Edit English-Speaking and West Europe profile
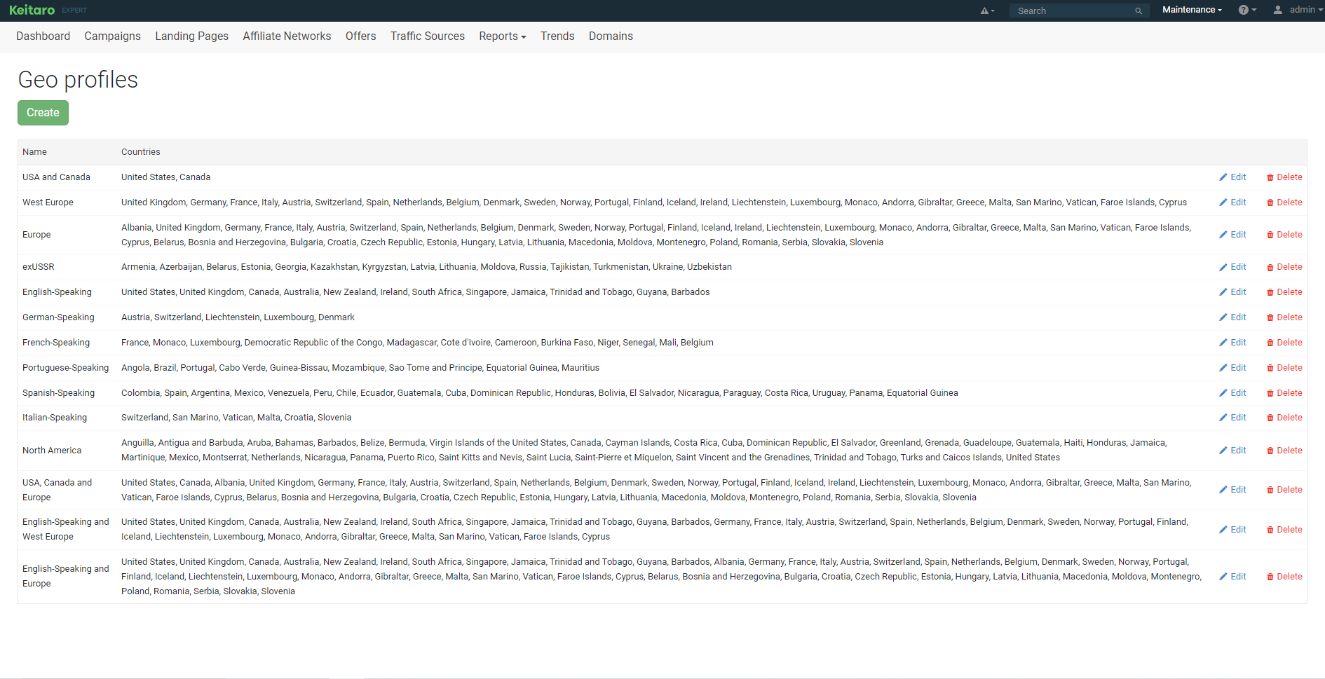Viewport: 1325px width, 679px height. 1232,530
